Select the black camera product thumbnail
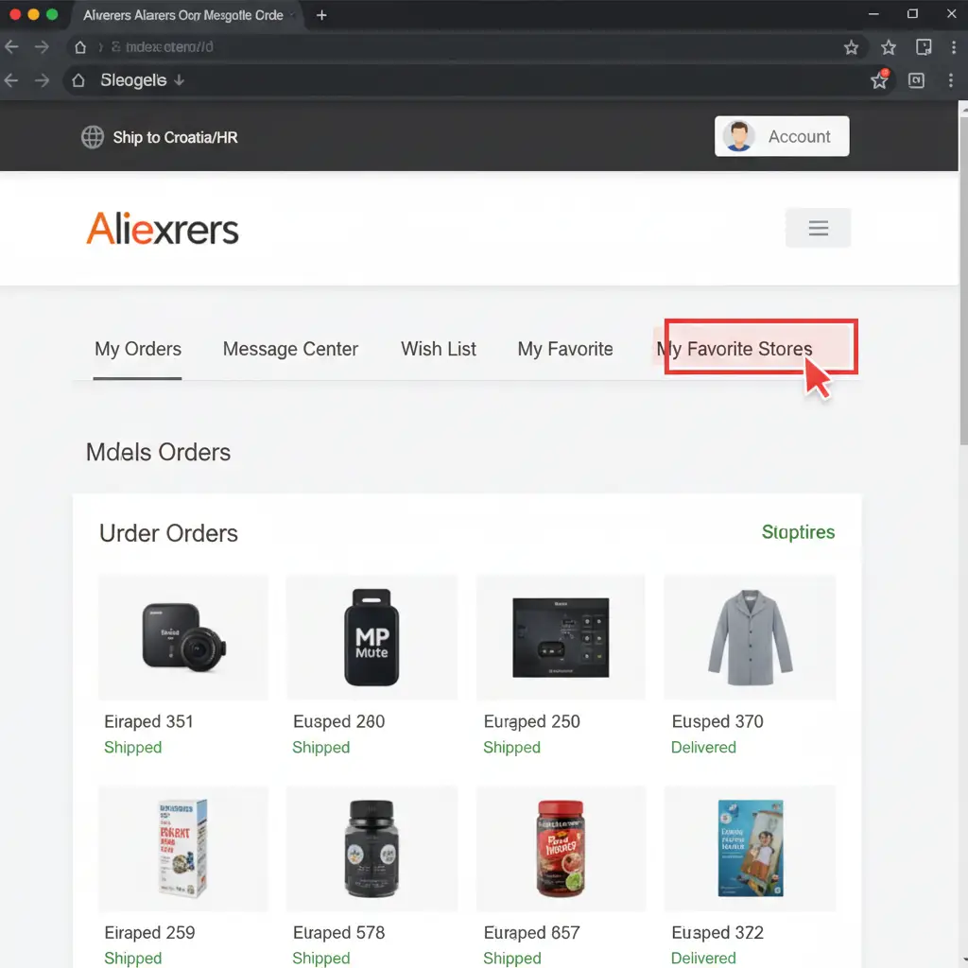 tap(183, 637)
